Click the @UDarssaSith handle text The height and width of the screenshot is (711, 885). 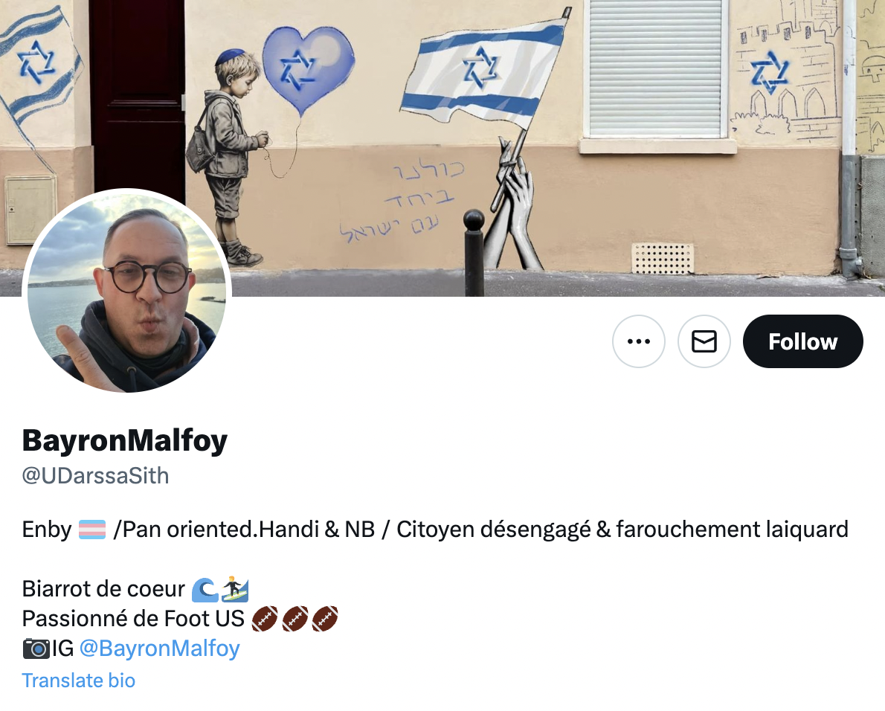point(95,476)
